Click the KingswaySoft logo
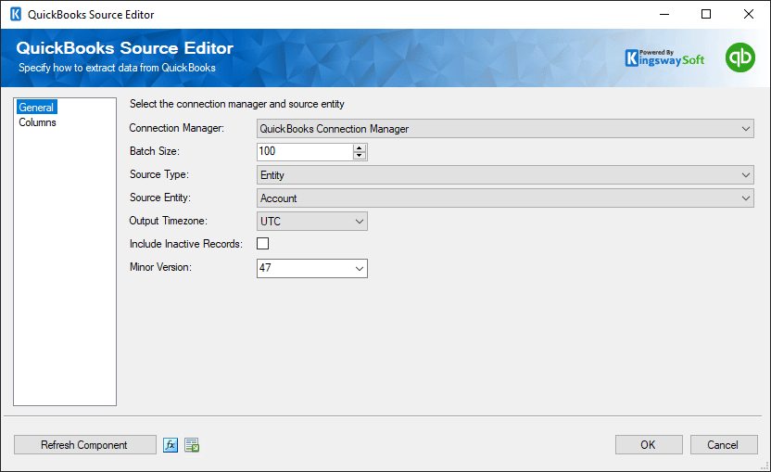Screen dimensions: 771x472 click(664, 58)
